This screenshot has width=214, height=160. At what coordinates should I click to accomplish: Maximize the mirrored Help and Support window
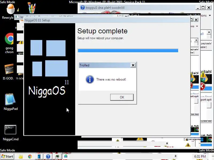[x=203, y=8]
